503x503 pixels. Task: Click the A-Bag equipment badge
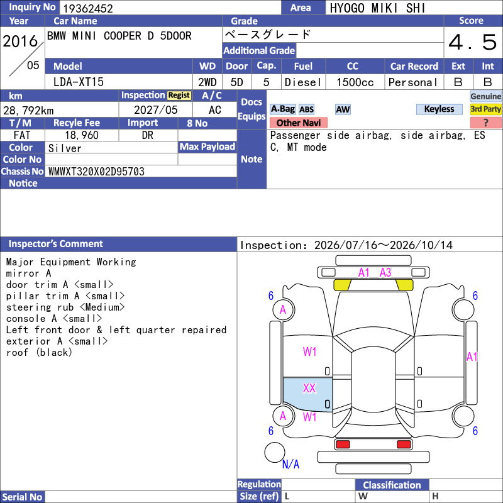(x=282, y=109)
